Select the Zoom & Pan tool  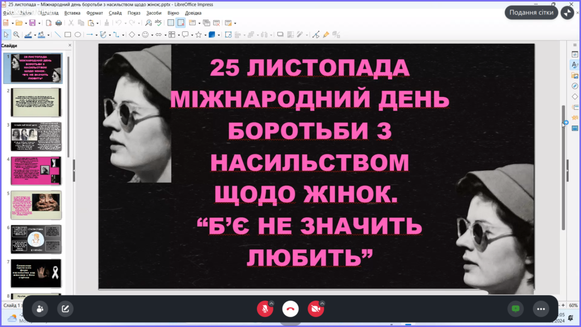pyautogui.click(x=16, y=35)
